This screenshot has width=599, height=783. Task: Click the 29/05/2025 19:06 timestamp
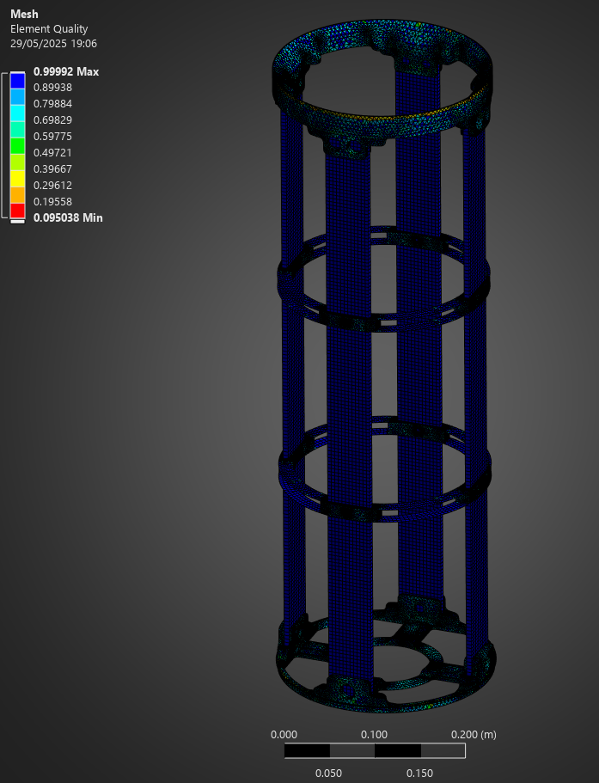tap(53, 43)
